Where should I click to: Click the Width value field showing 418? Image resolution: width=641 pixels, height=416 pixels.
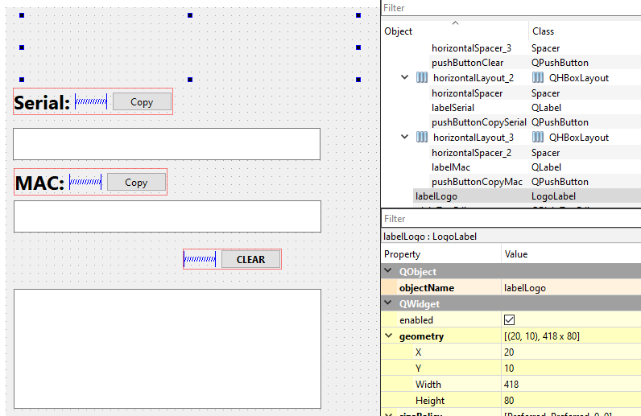pyautogui.click(x=571, y=385)
